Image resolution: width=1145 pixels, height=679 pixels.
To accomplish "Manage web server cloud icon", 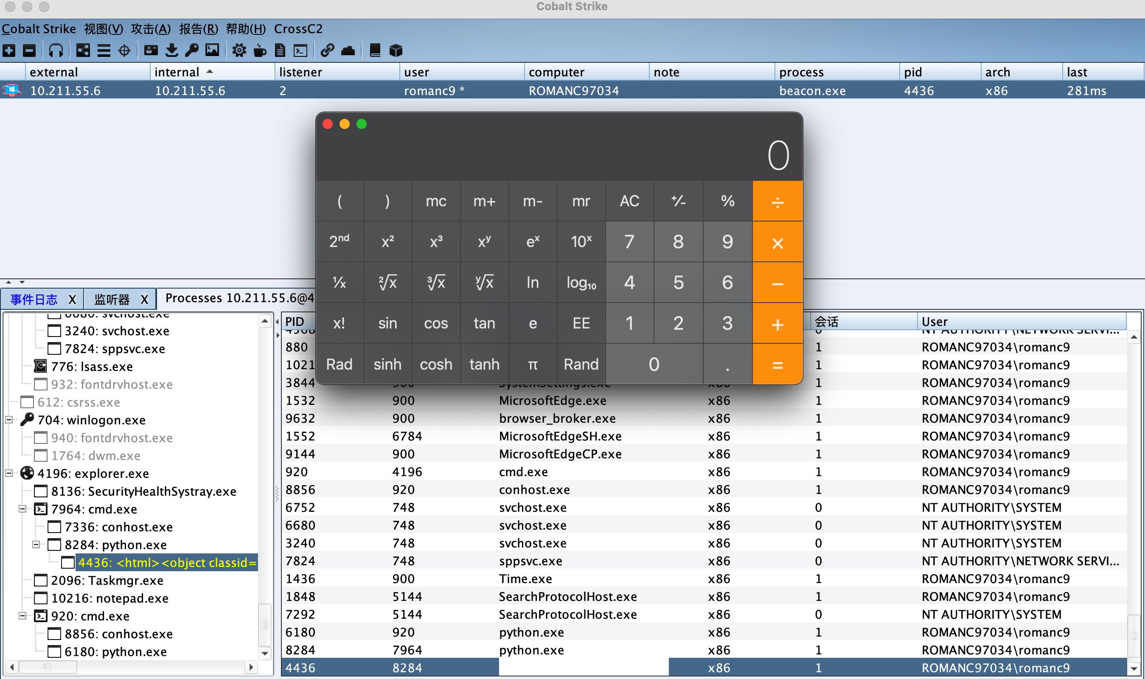I will point(348,51).
